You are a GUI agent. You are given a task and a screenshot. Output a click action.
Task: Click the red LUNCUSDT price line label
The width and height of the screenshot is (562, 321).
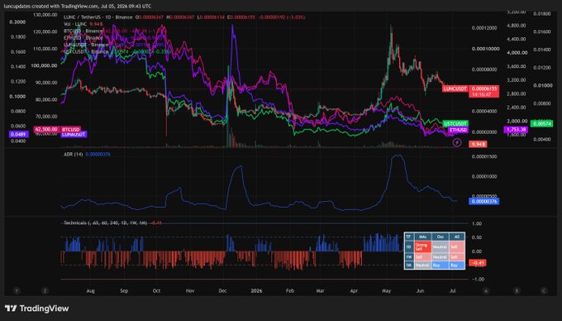(x=455, y=89)
